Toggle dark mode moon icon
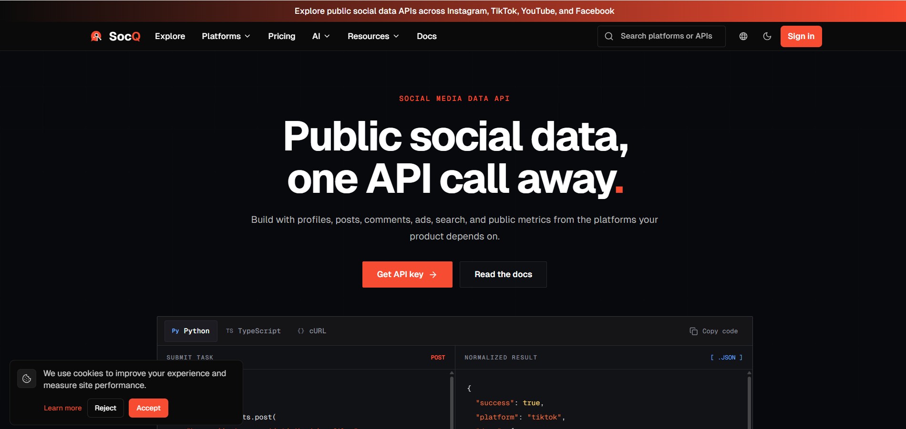This screenshot has height=429, width=906. click(767, 36)
